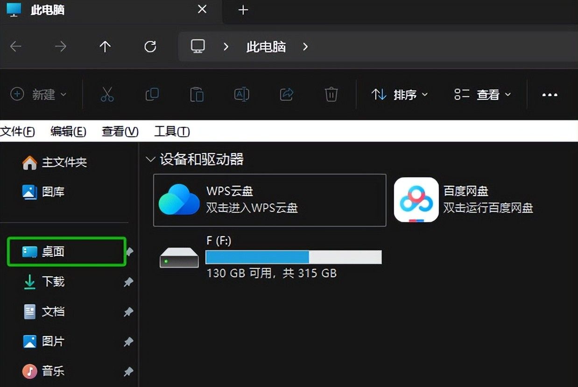Open the 排序 dropdown
This screenshot has height=387, width=578.
[400, 95]
